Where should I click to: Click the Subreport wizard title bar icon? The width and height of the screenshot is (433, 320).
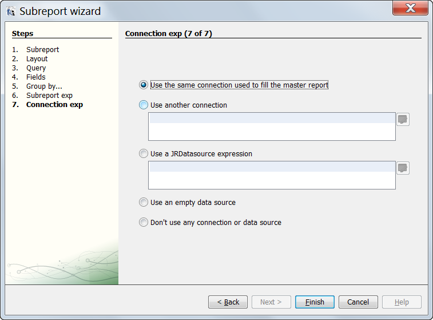(x=11, y=11)
